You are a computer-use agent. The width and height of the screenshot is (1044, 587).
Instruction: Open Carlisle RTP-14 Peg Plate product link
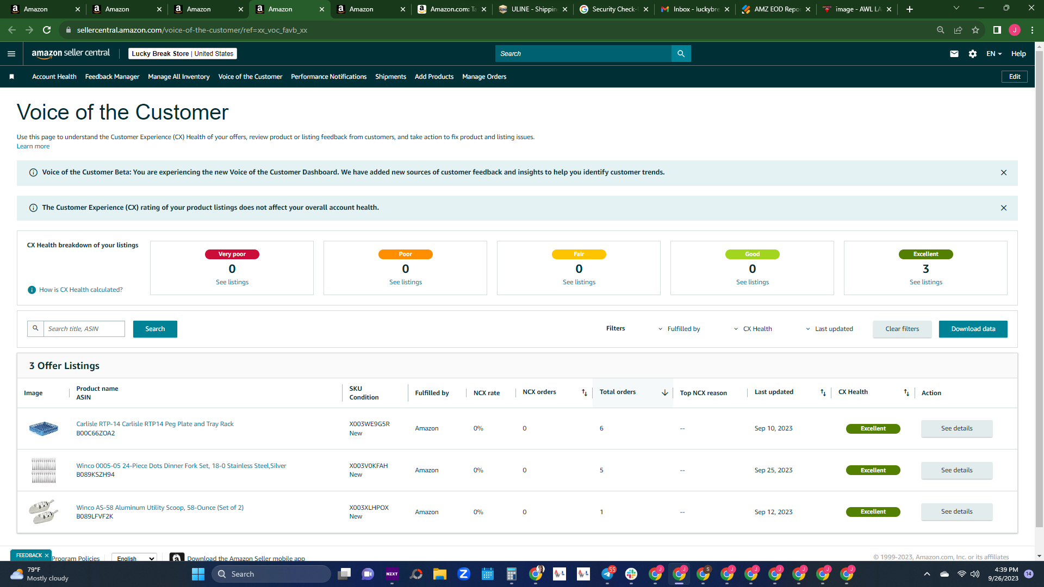click(155, 424)
